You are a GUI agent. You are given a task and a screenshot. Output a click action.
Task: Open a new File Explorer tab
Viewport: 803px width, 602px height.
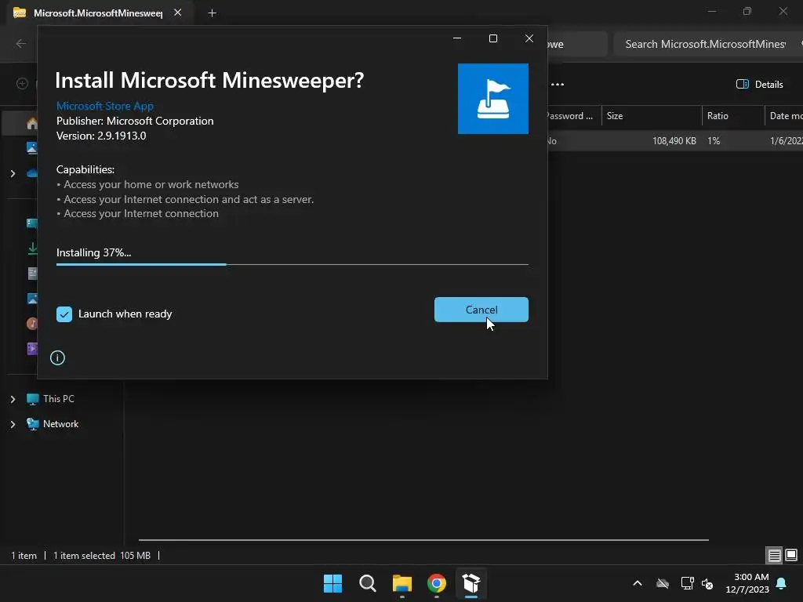pyautogui.click(x=212, y=13)
